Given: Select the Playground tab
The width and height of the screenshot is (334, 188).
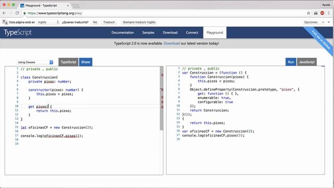Looking at the screenshot, I should click(x=214, y=32).
